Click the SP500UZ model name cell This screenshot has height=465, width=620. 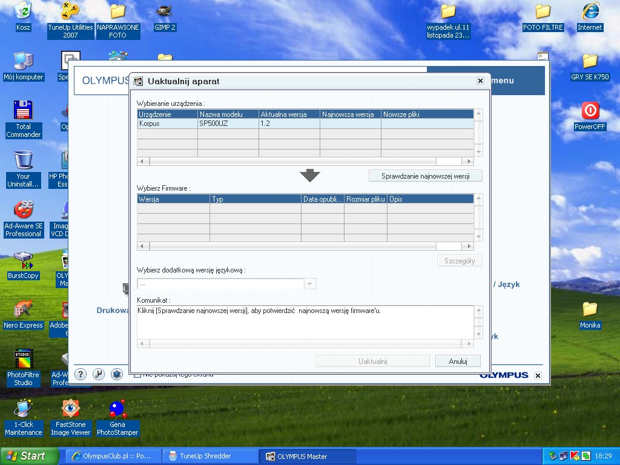[x=228, y=124]
